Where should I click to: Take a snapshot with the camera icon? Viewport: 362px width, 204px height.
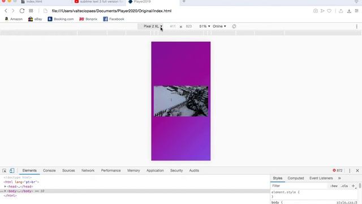(316, 11)
